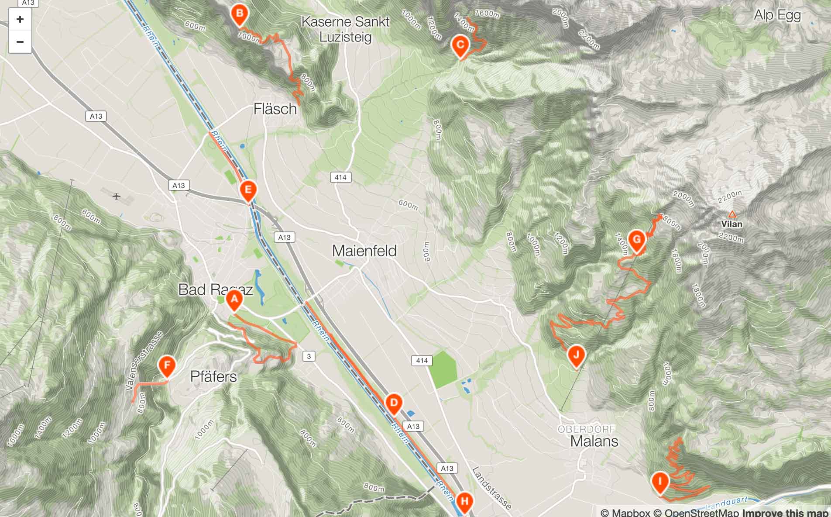Select map marker A near Bad Ragaz

[234, 301]
